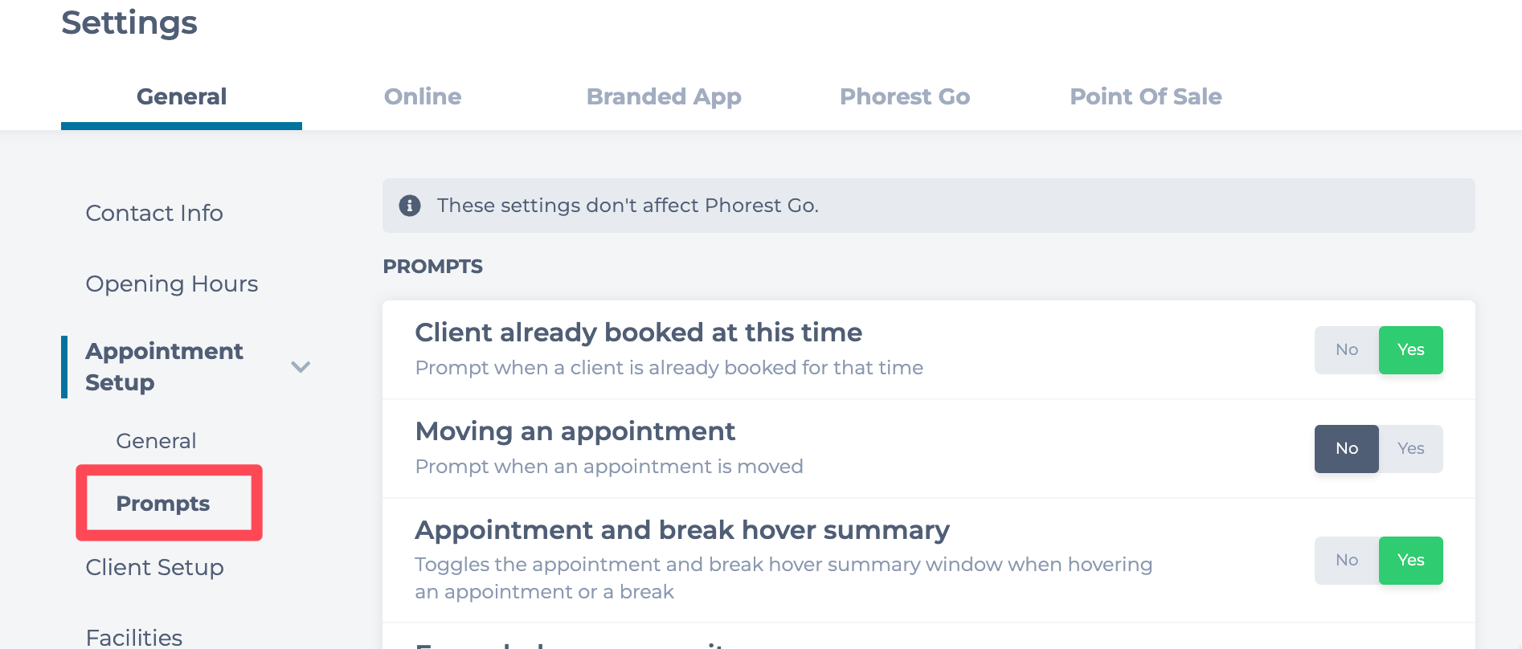
Task: Open the Opening Hours settings section
Action: pyautogui.click(x=172, y=284)
